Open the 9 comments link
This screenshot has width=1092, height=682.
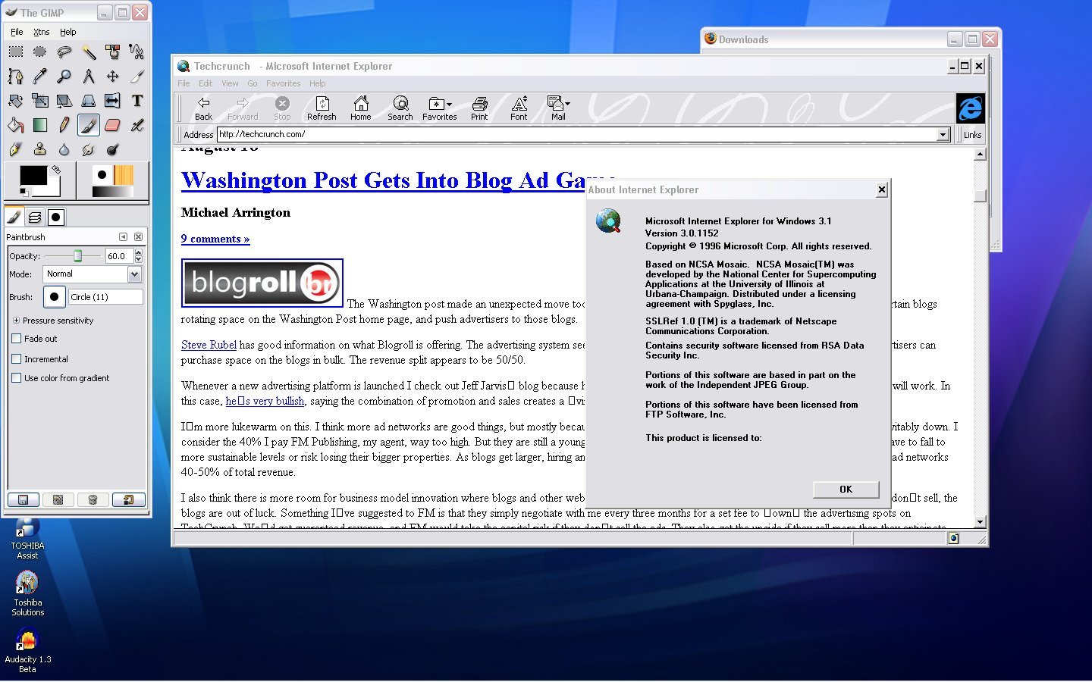point(215,239)
